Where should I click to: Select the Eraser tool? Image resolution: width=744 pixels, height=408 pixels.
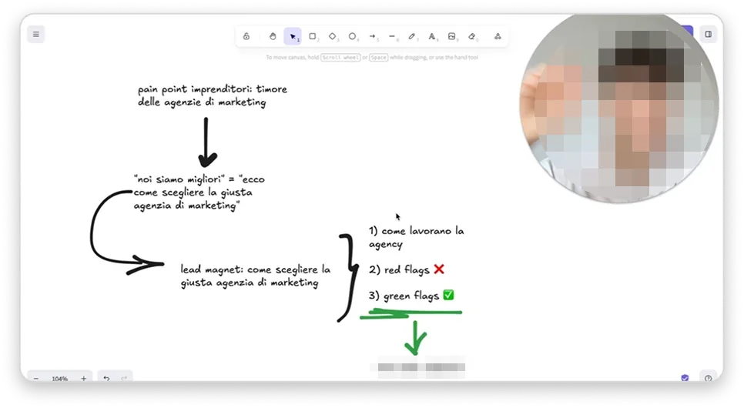click(471, 36)
